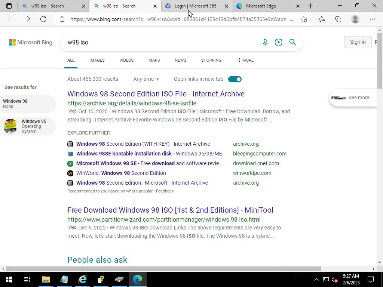The height and width of the screenshot is (287, 383).
Task: Click the vertical page scrollbar thumb
Action: [380, 61]
